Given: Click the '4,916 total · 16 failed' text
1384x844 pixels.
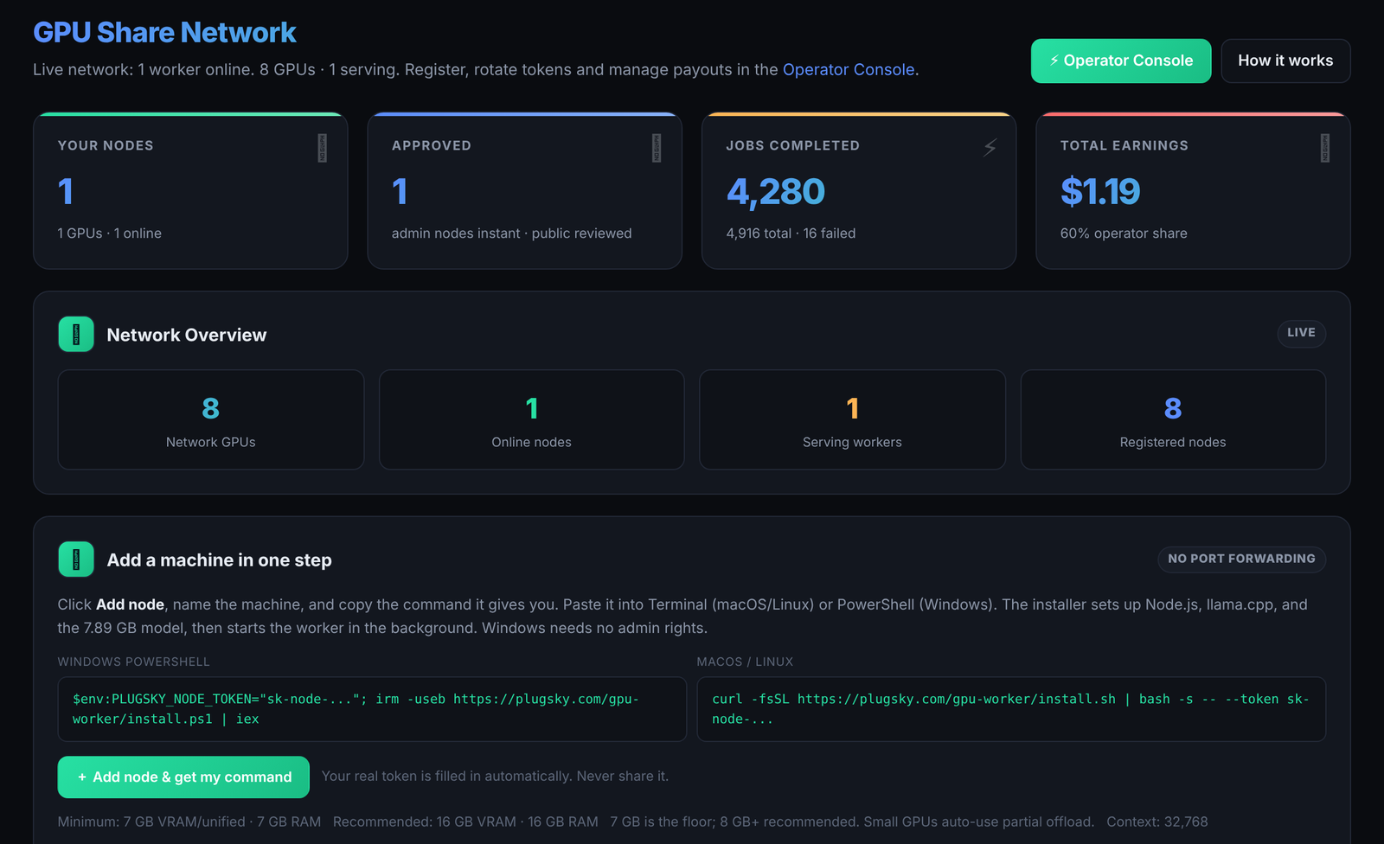Looking at the screenshot, I should coord(791,233).
